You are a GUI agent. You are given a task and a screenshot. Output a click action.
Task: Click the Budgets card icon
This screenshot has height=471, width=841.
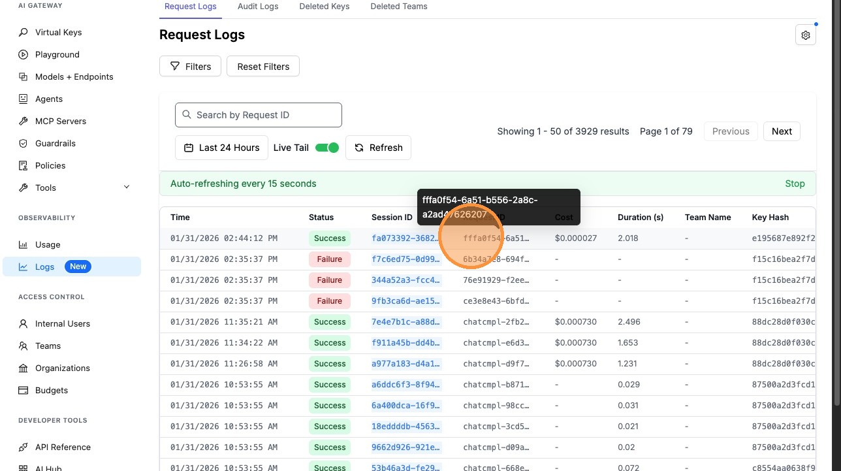(24, 390)
